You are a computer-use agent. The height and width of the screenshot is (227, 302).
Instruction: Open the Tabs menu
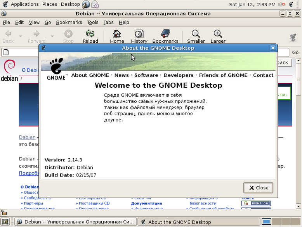click(108, 23)
